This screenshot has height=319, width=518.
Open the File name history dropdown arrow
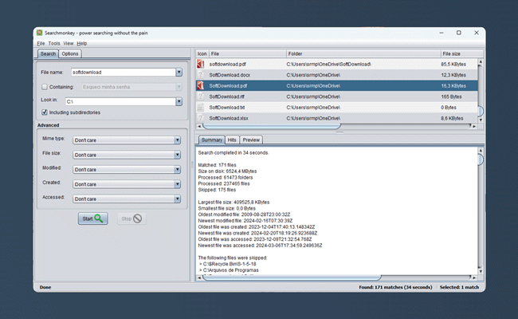click(x=179, y=72)
